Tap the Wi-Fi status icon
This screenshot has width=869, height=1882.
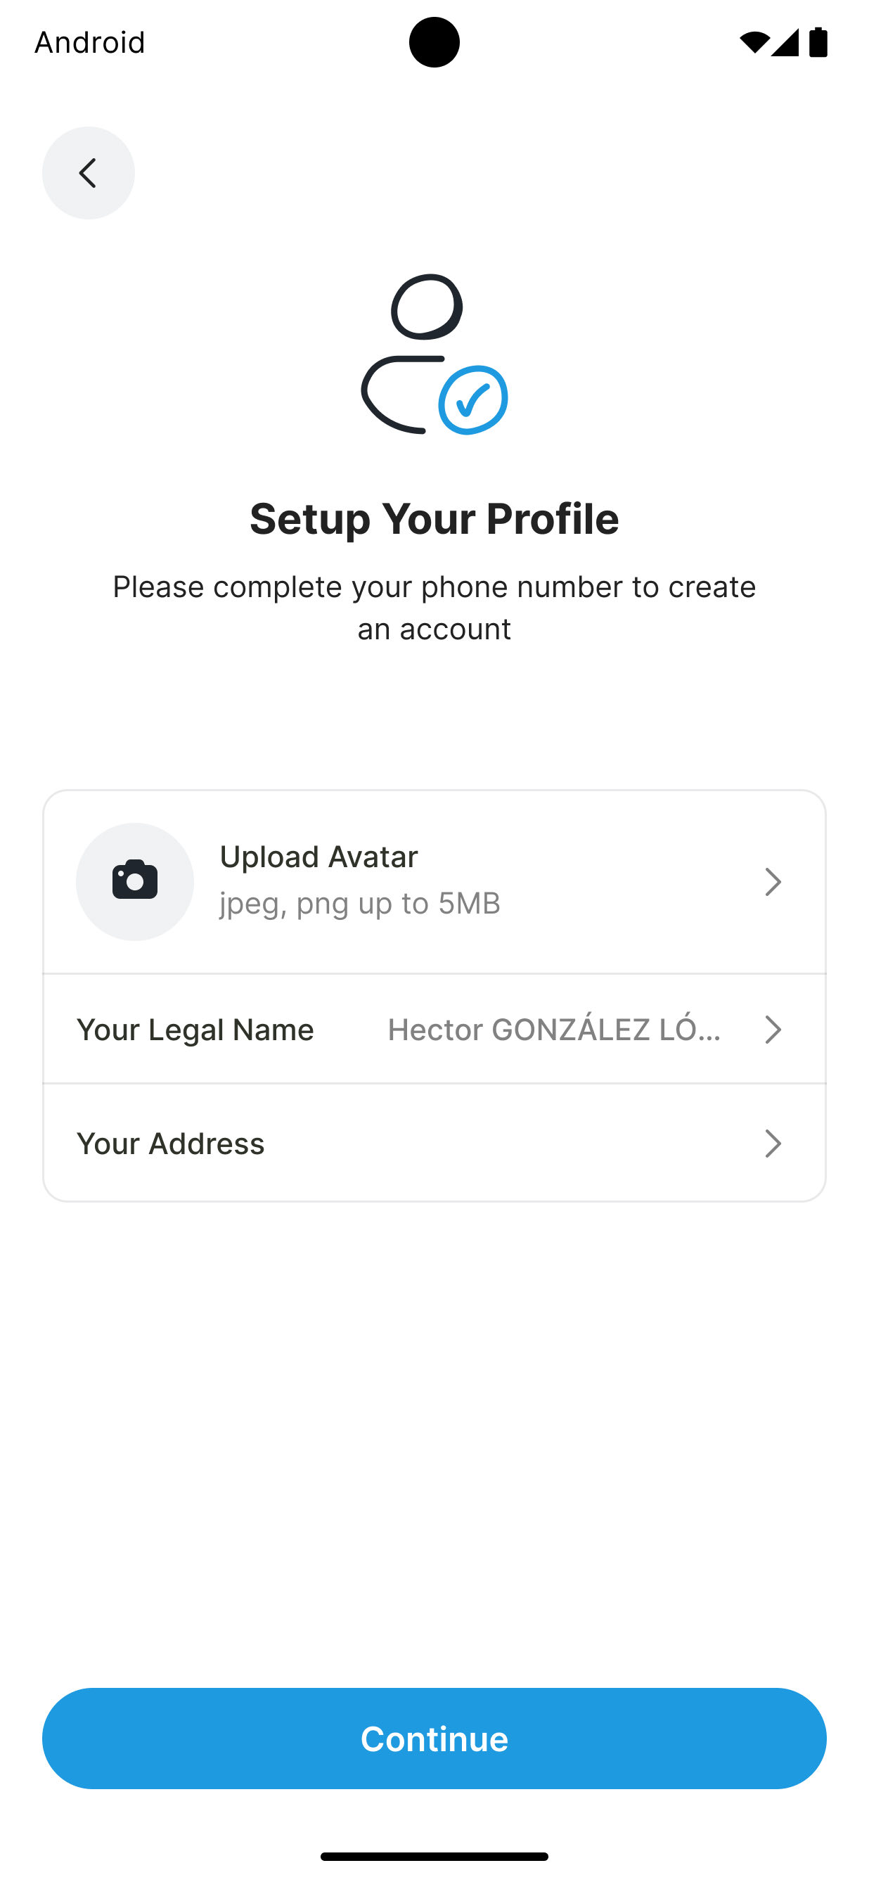point(754,42)
